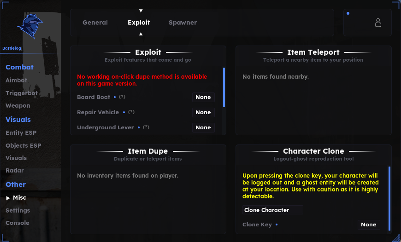Click the help (?) icon beside Repair Vehicle
401x242 pixels.
pyautogui.click(x=131, y=112)
